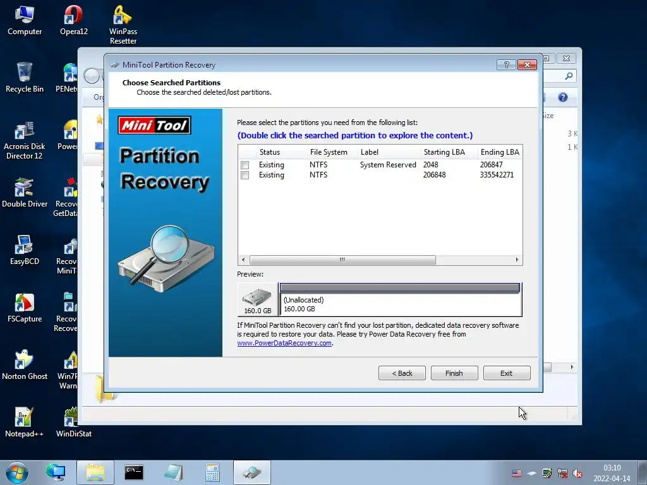Sort by the Starting LBA column

pos(449,152)
